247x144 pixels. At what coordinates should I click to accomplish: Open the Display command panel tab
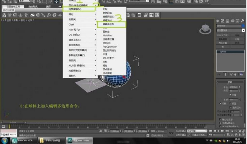click(x=238, y=21)
